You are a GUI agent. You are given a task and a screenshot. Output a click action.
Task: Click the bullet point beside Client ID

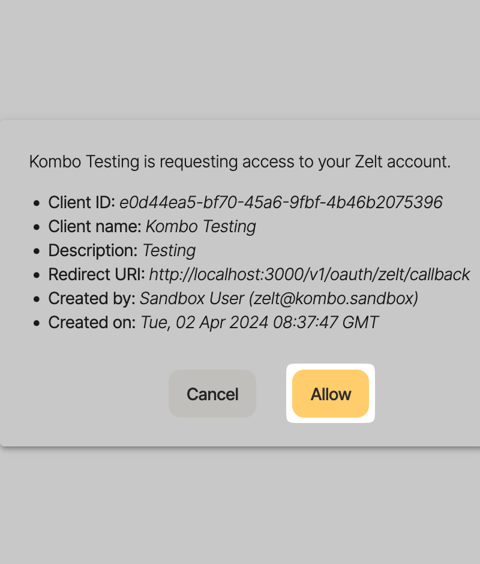(x=37, y=203)
